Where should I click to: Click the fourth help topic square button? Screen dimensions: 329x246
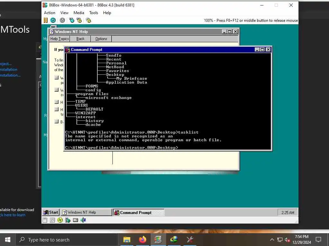[x=57, y=109]
